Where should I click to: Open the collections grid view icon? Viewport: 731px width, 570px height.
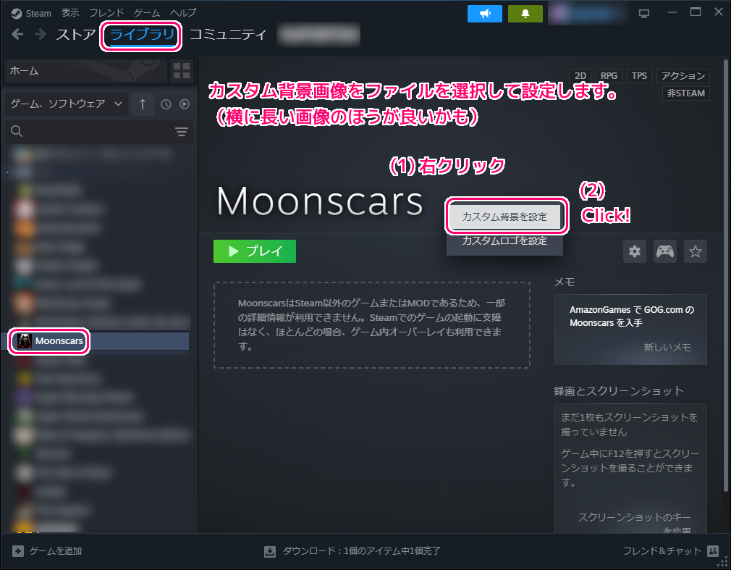(182, 71)
